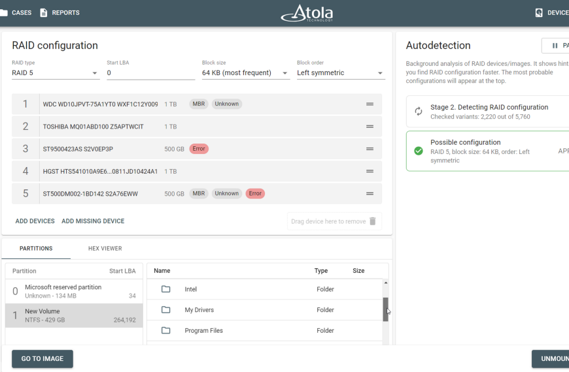The height and width of the screenshot is (372, 569).
Task: Click the My Drivers folder icon
Action: (x=166, y=310)
